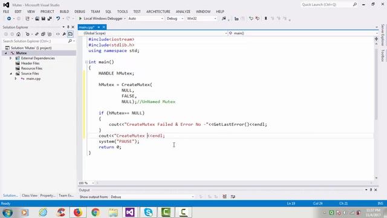The height and width of the screenshot is (218, 387).
Task: Click the View Code icon in Solution Explorer
Action: point(58,34)
